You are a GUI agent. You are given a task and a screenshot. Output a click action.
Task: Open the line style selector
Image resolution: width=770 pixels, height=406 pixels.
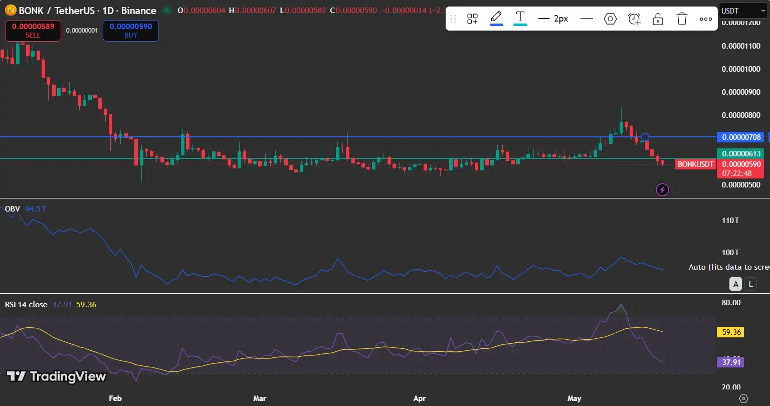(x=587, y=19)
